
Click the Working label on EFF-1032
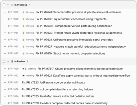click(x=30, y=12)
